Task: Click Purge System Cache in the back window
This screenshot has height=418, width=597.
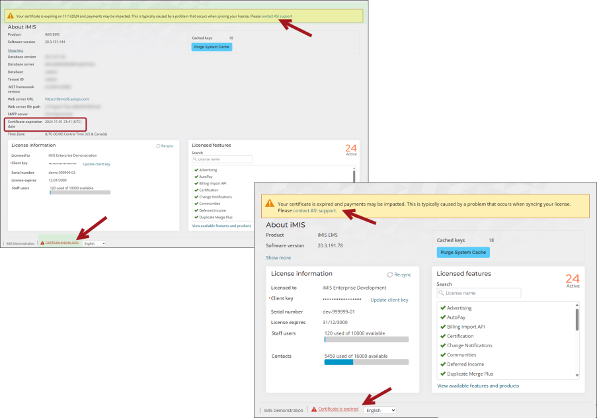Action: [212, 47]
